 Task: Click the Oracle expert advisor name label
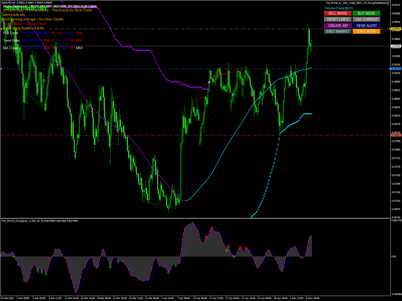(x=356, y=3)
